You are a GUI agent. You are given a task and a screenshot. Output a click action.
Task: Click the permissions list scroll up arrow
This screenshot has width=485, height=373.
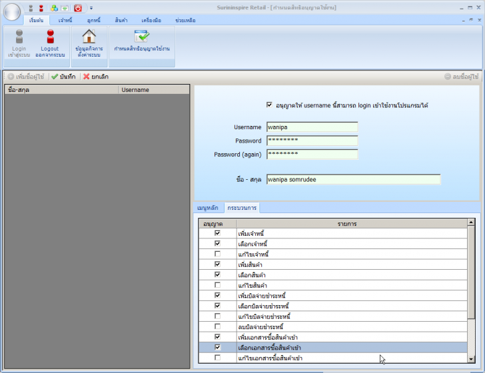coord(471,222)
